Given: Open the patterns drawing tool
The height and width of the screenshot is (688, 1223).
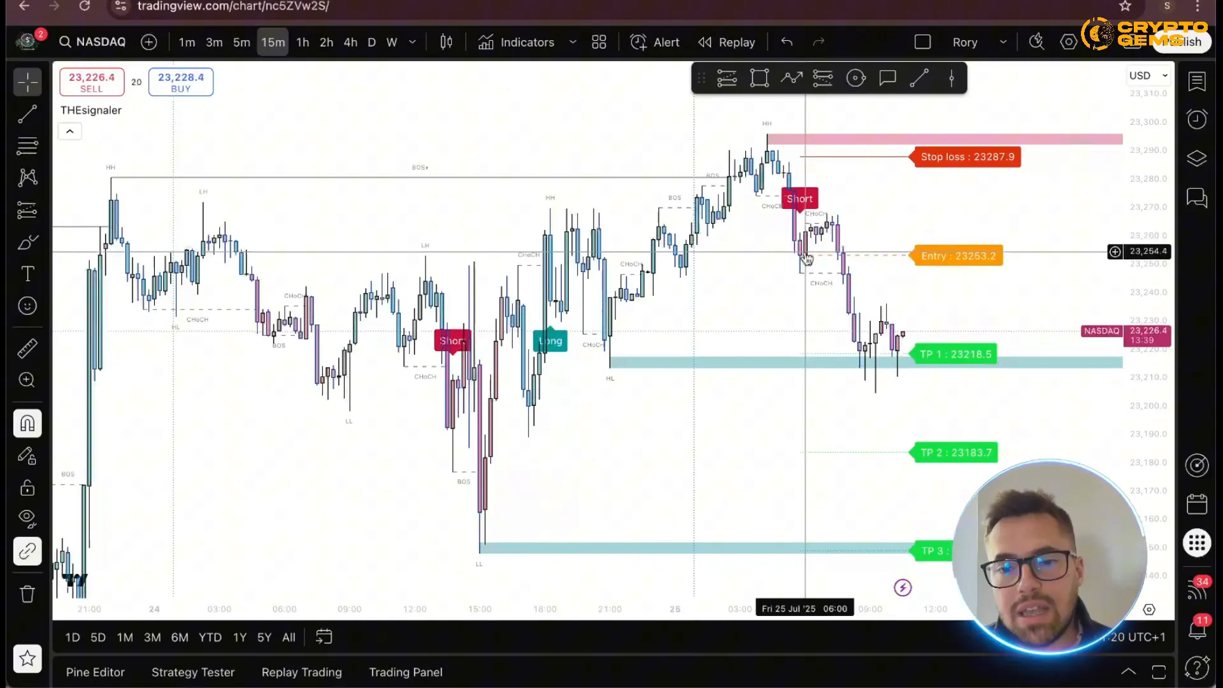Looking at the screenshot, I should point(27,178).
